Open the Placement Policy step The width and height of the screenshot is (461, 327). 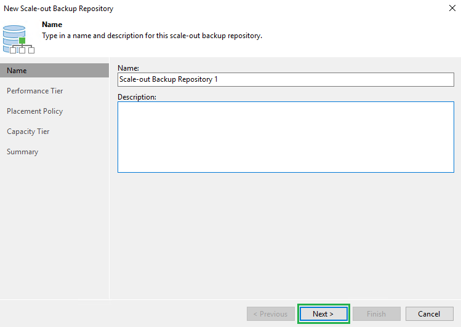pos(35,111)
